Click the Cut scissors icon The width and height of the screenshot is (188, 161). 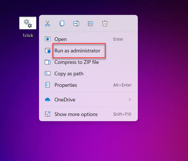tap(48, 23)
